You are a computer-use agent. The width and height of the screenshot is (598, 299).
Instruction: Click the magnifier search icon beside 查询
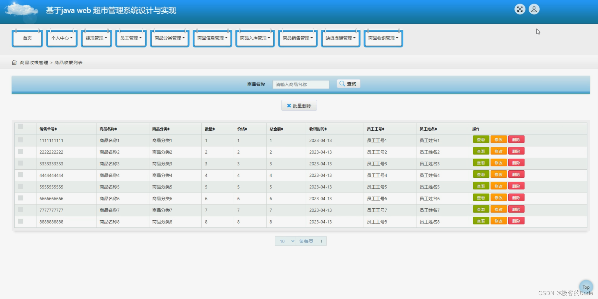pos(342,84)
